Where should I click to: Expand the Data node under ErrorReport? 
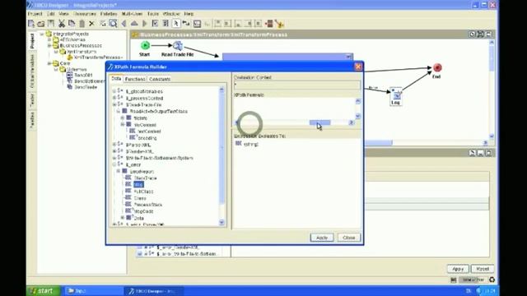coord(123,218)
